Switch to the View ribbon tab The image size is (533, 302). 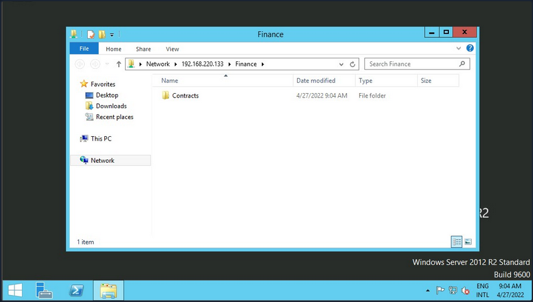pos(172,49)
